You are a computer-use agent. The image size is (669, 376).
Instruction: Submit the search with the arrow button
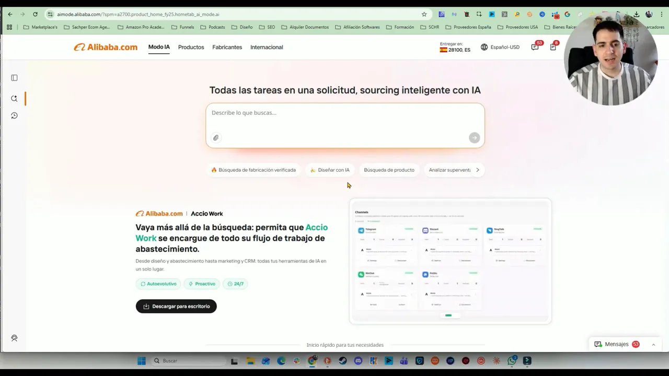[474, 138]
